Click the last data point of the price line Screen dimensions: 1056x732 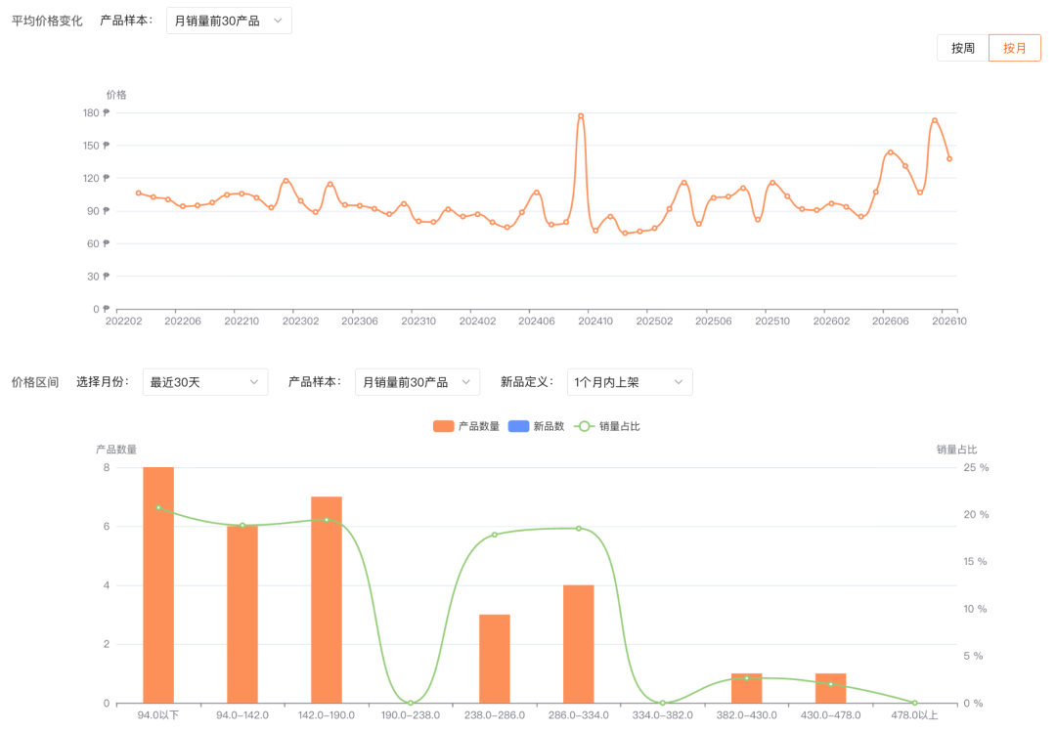pyautogui.click(x=949, y=159)
